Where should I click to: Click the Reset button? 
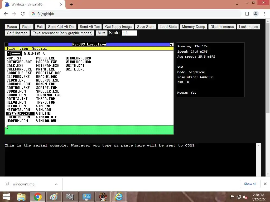[x=27, y=27]
